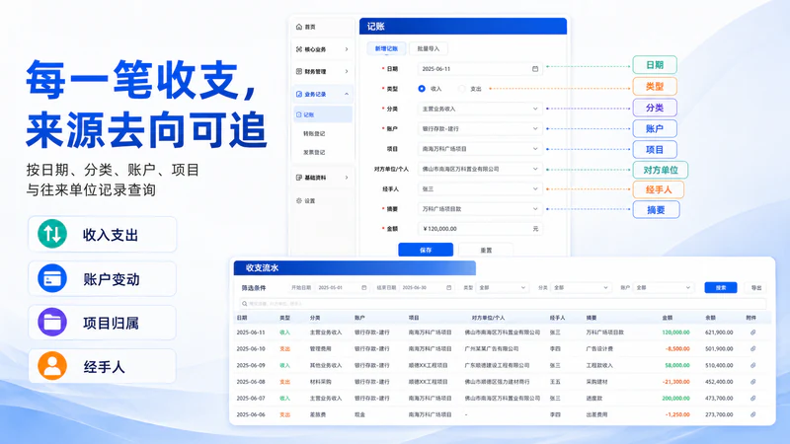Open the 对方单位/个人 dropdown
This screenshot has height=444, width=790.
(480, 169)
